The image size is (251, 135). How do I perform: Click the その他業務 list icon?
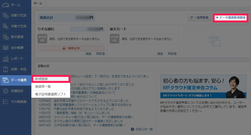[6, 102]
